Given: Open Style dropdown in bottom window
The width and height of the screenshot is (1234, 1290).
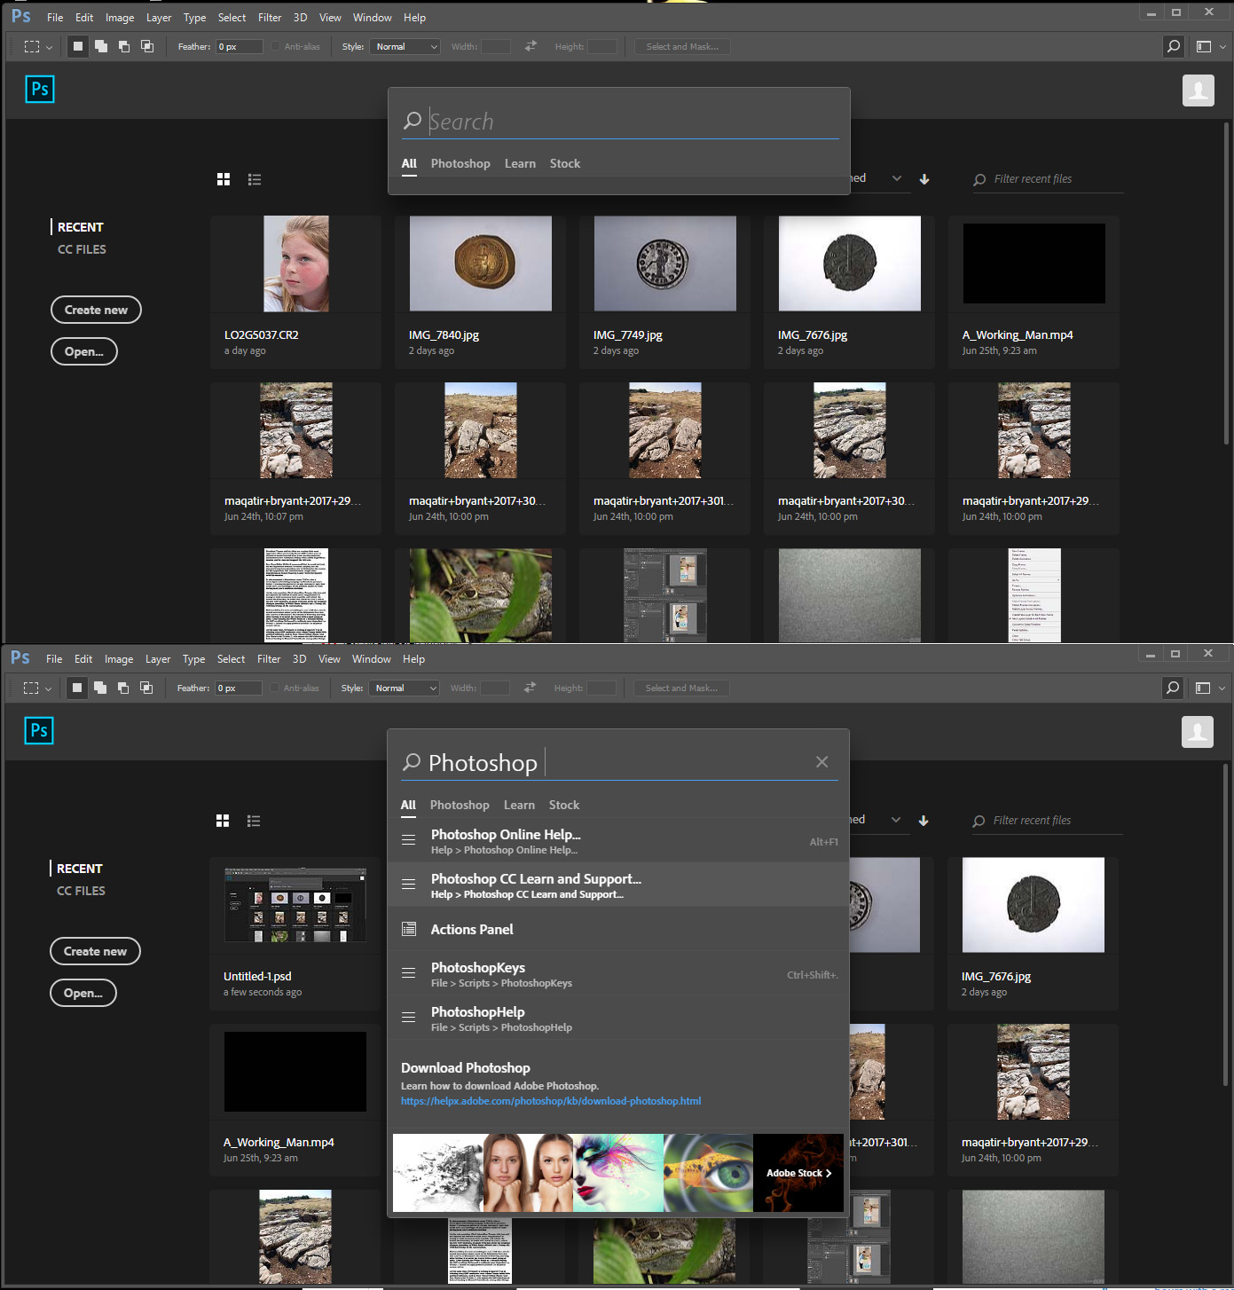Looking at the screenshot, I should (405, 688).
